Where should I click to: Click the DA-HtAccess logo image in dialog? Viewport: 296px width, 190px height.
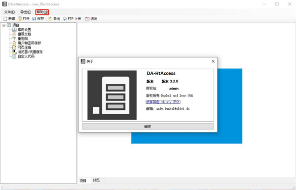tap(112, 95)
